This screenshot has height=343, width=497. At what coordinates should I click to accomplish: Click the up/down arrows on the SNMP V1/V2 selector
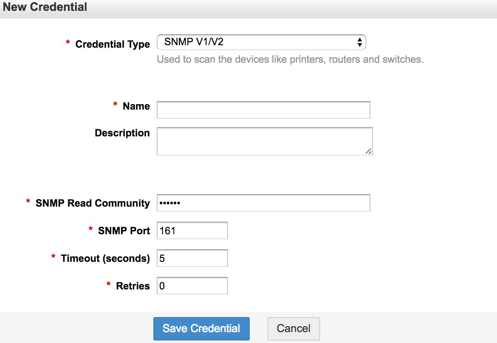click(359, 42)
